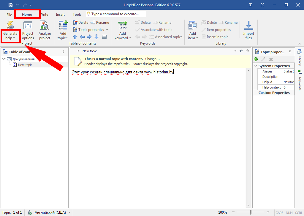Toggle pin on Topic properties panel
The width and height of the screenshot is (304, 216).
[x=290, y=52]
